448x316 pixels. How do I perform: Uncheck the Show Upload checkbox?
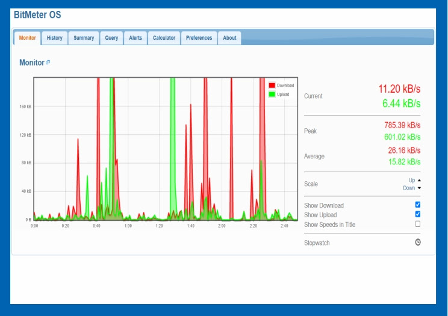coord(418,214)
